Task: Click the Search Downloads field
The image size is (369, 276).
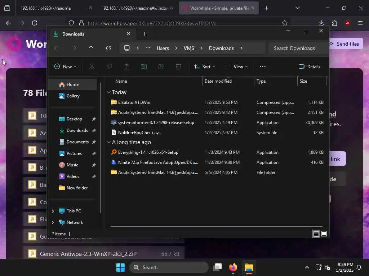Action: (298, 48)
